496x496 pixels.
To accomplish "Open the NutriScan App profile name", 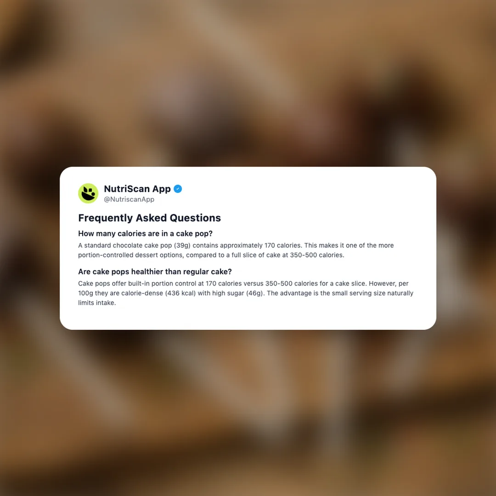I will pos(137,189).
